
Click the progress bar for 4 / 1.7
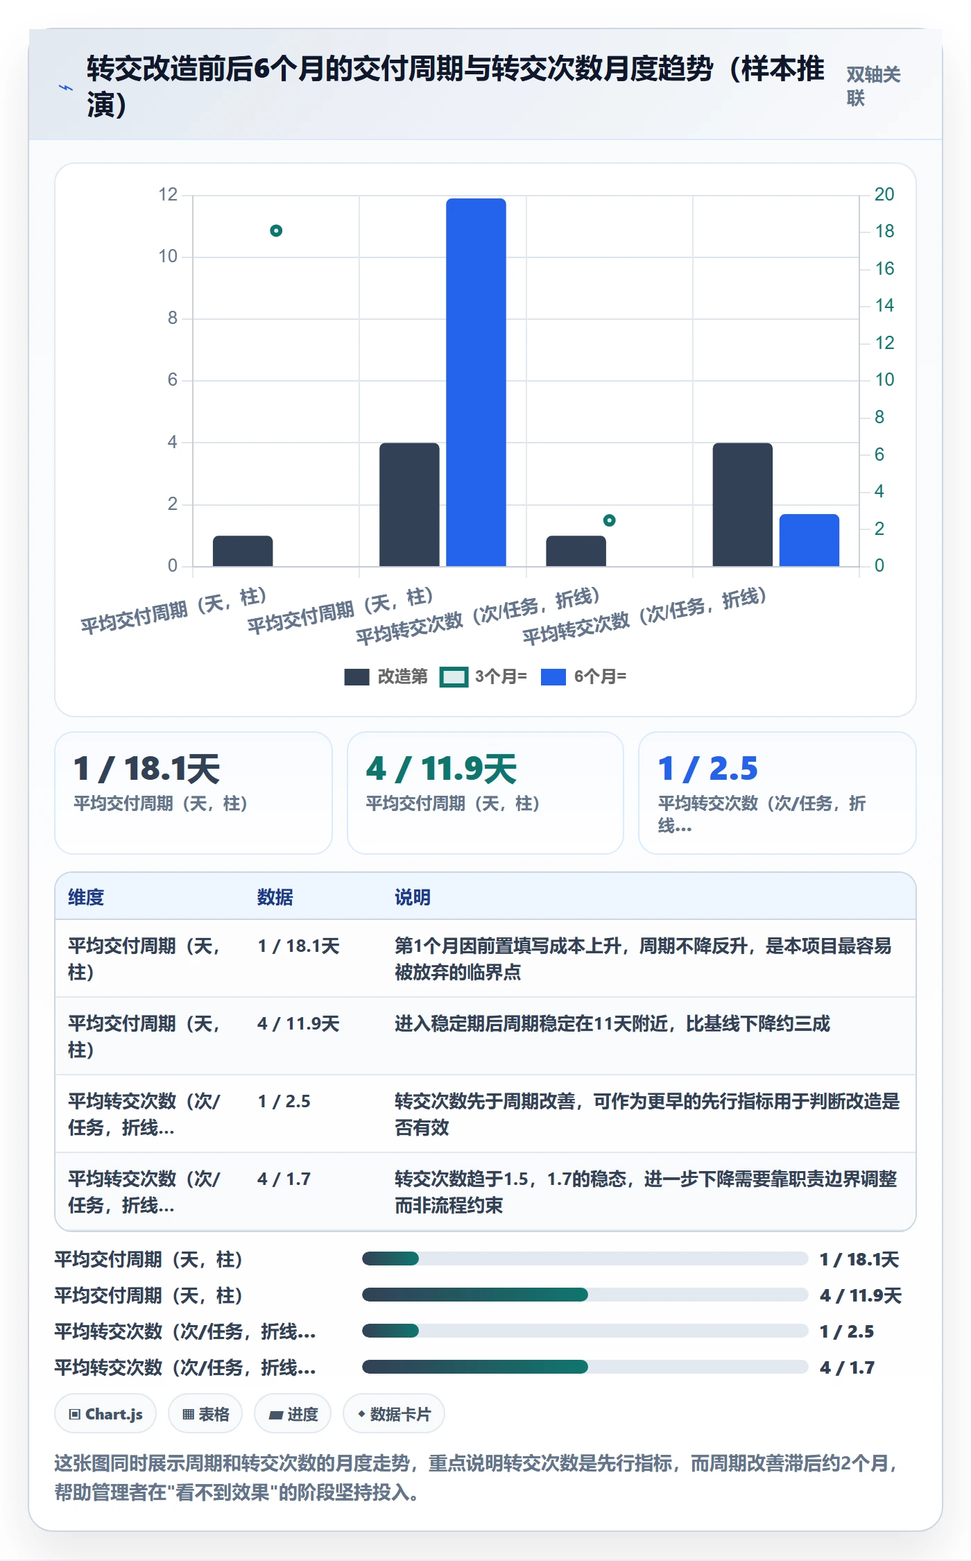point(585,1367)
